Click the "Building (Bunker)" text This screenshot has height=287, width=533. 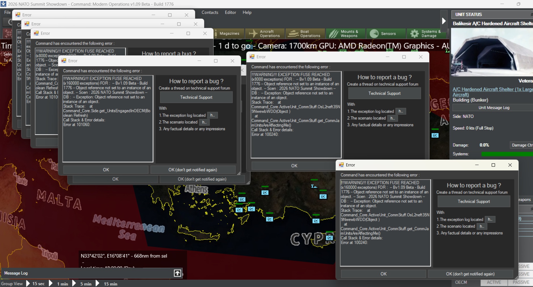pyautogui.click(x=470, y=100)
